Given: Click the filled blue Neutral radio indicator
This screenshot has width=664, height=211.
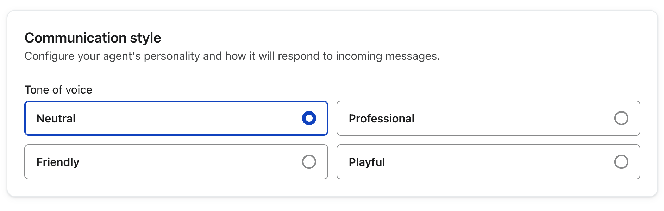Looking at the screenshot, I should (309, 118).
